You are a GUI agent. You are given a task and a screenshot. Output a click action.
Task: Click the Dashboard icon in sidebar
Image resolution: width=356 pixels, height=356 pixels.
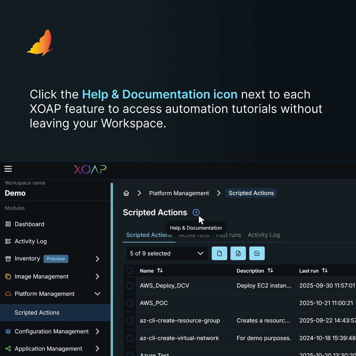(x=8, y=224)
